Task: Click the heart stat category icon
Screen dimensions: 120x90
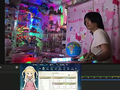Action: 53,84
